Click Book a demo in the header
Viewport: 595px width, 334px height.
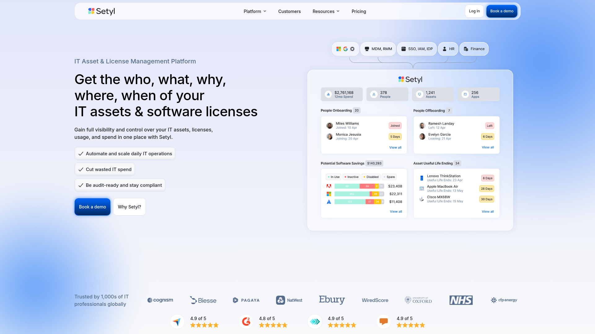502,11
